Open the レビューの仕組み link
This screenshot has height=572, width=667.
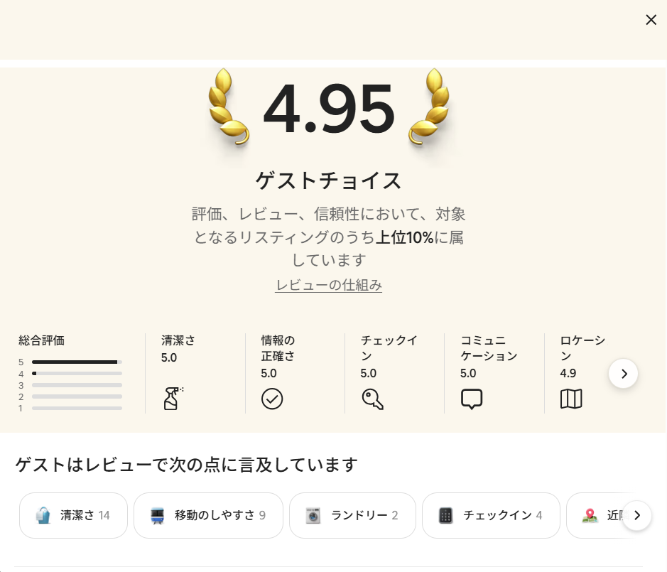[329, 285]
